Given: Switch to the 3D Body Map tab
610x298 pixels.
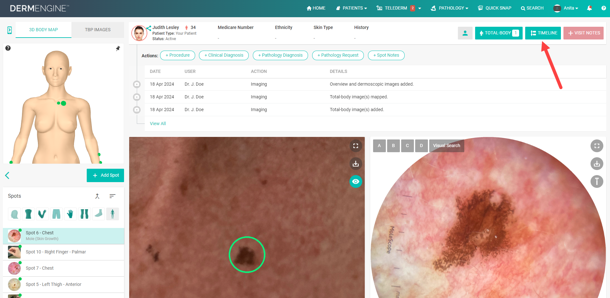Looking at the screenshot, I should pyautogui.click(x=43, y=30).
